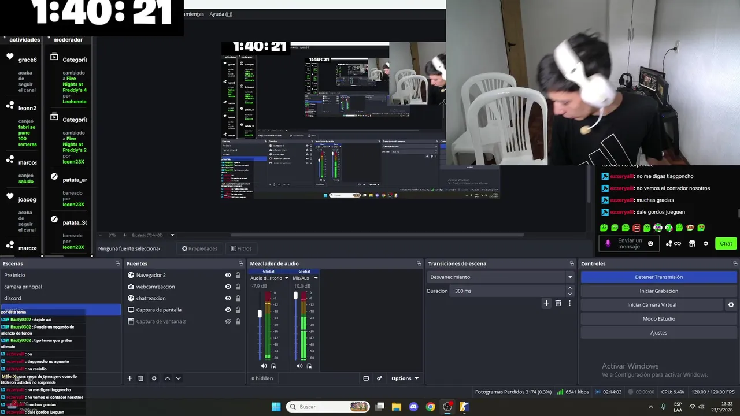Enable Modo Estudio

[x=658, y=319]
